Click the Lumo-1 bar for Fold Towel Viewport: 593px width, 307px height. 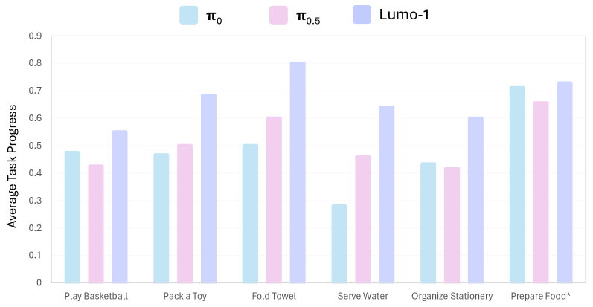298,172
